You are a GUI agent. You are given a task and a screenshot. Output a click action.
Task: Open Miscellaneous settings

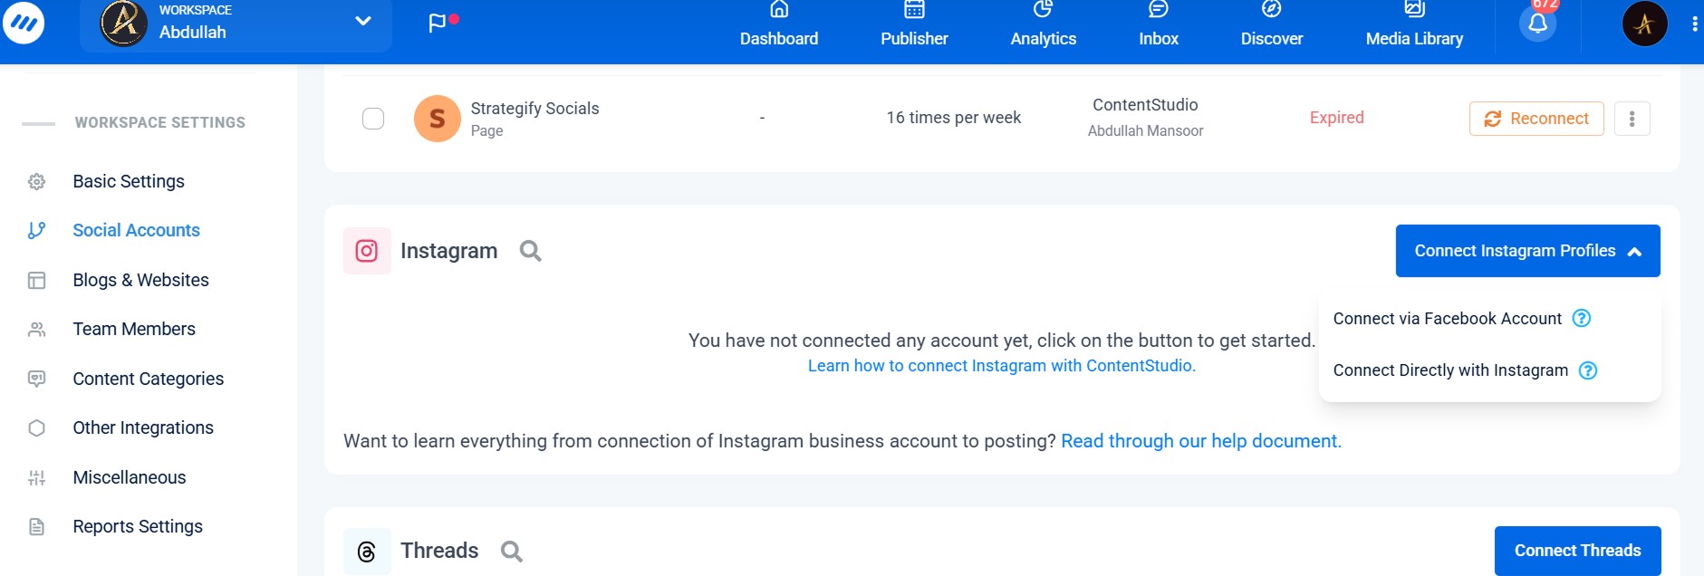coord(129,477)
